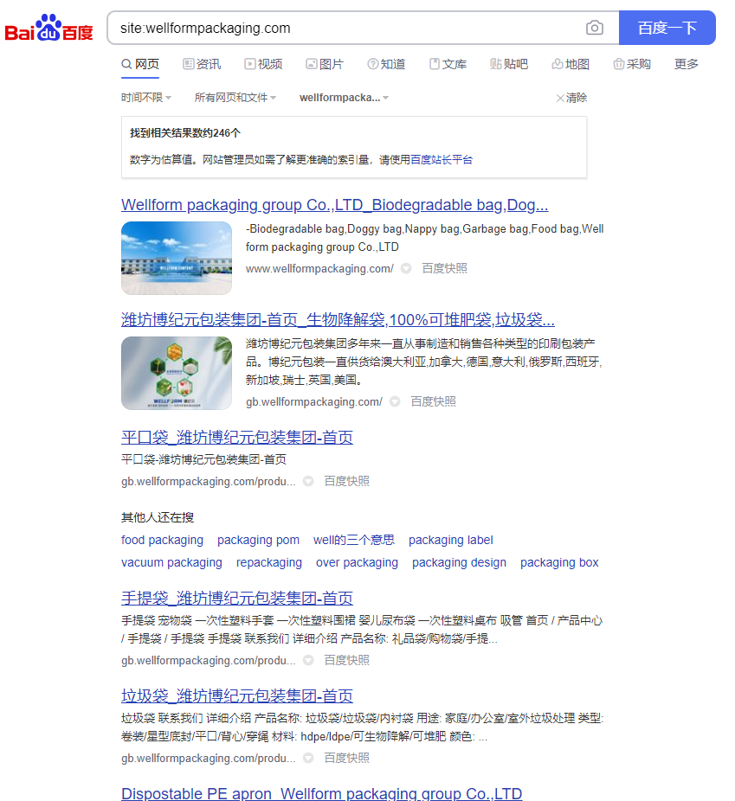
Task: Expand the 所有网页和文件 file type filter
Action: [x=235, y=98]
